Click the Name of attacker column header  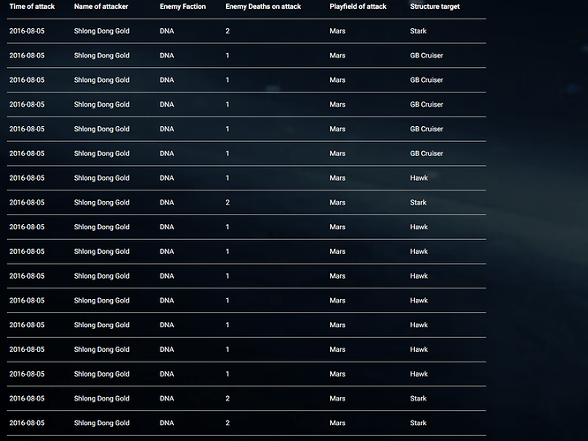point(101,6)
